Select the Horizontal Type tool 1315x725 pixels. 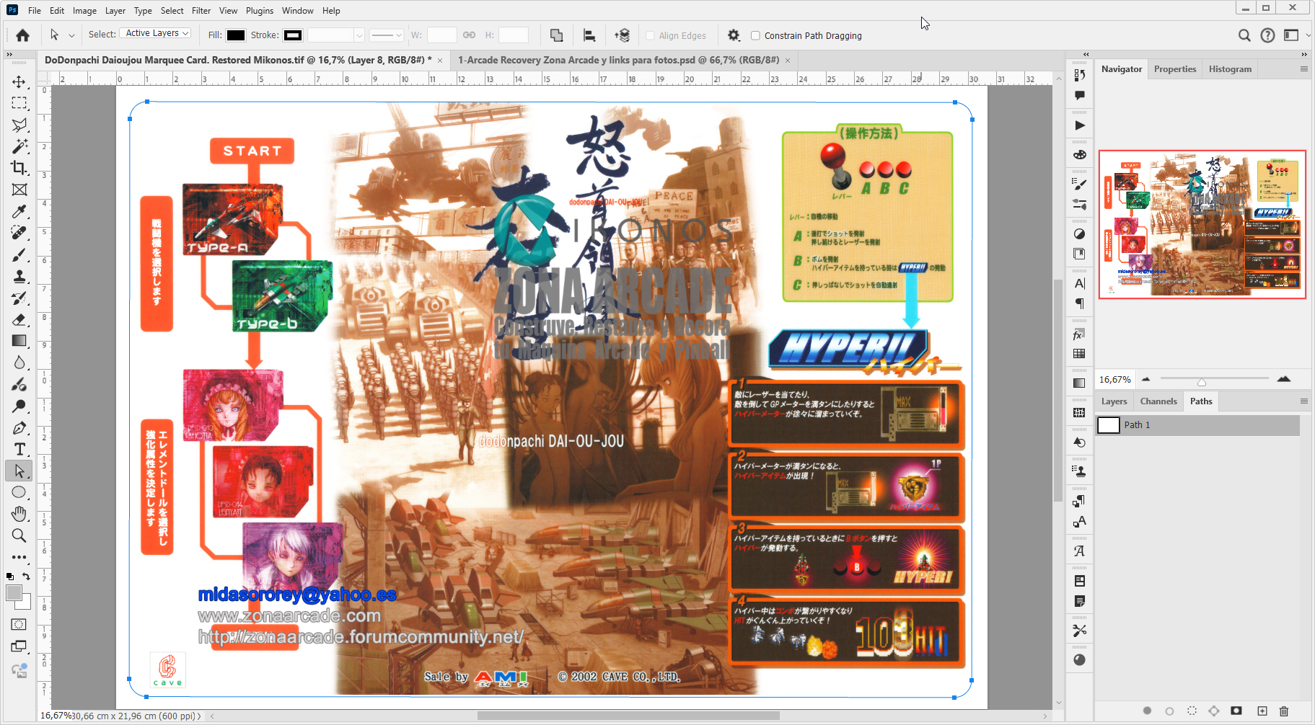(x=19, y=450)
